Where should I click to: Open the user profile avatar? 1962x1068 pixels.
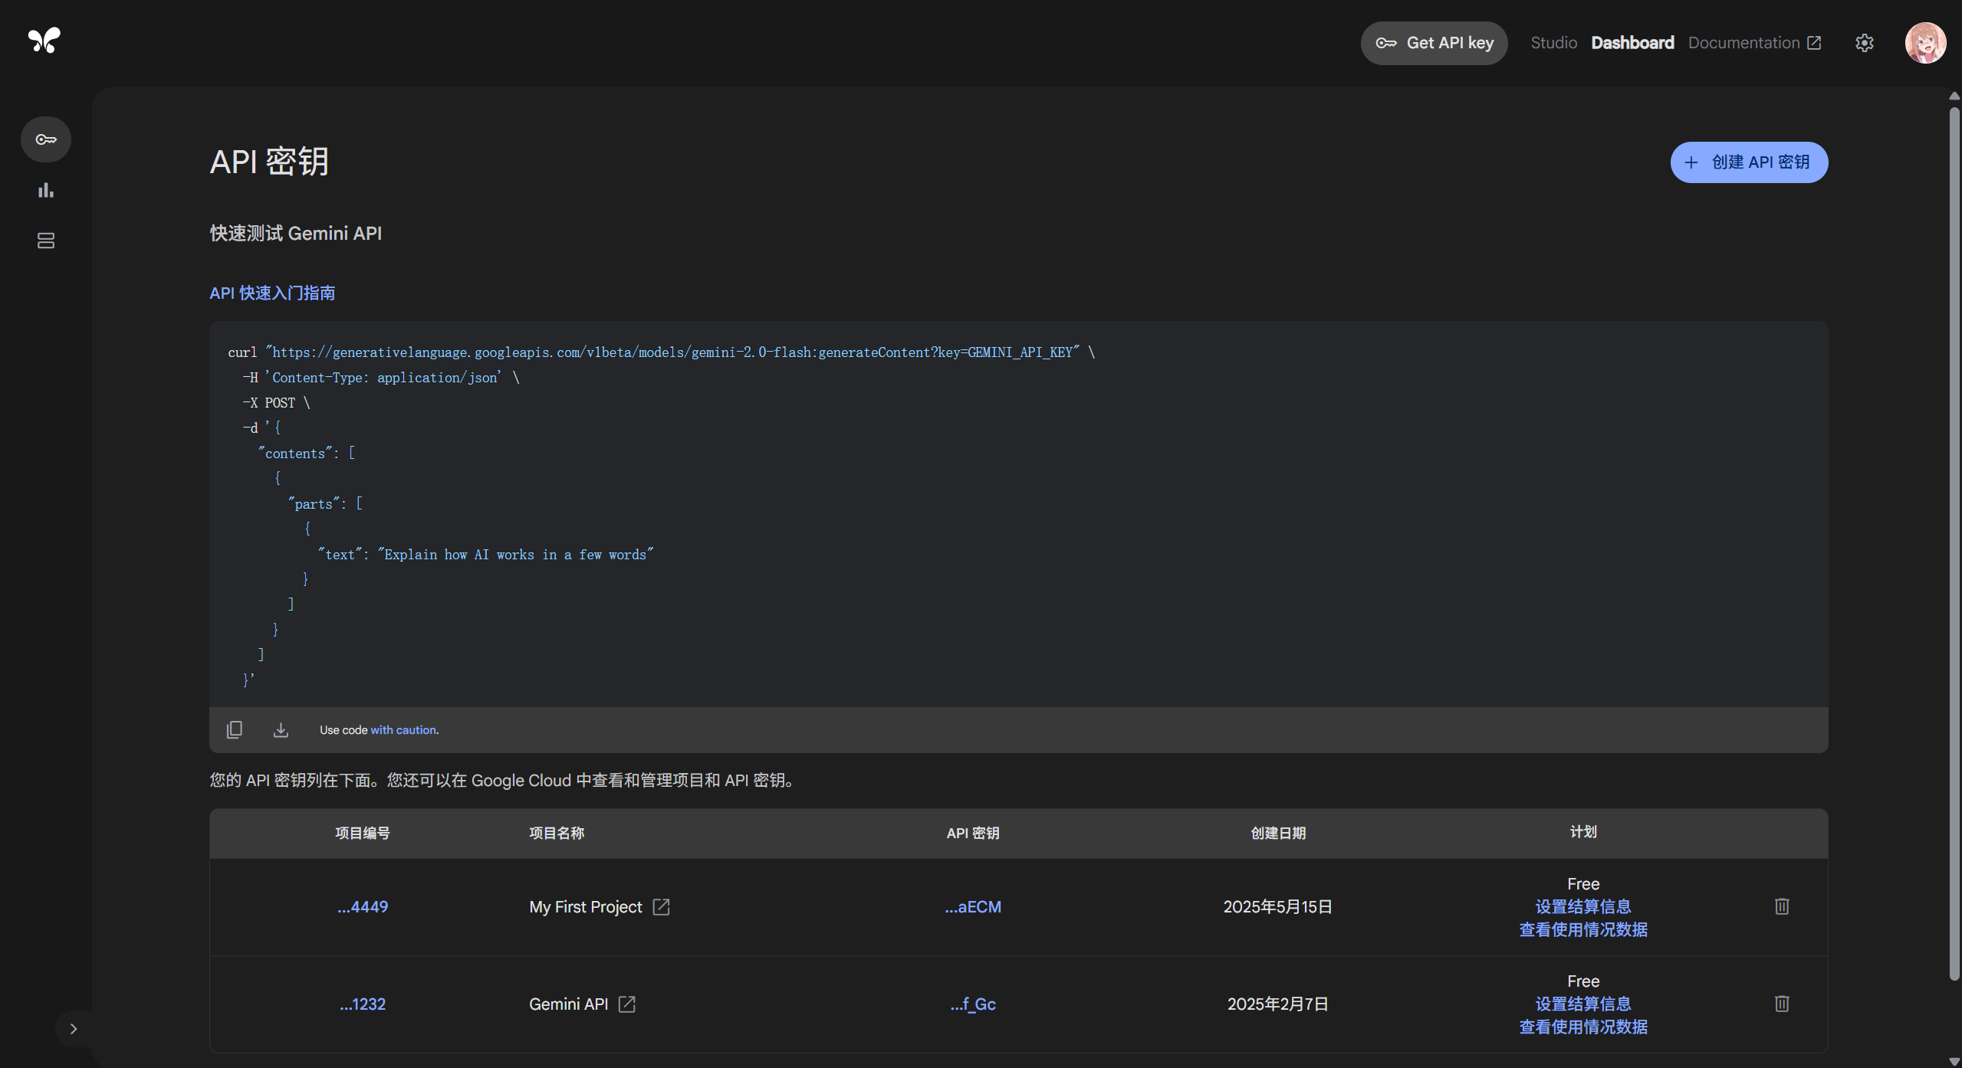pyautogui.click(x=1925, y=43)
